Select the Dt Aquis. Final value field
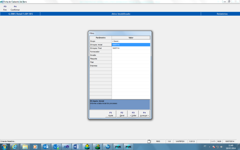The width and height of the screenshot is (240, 150). click(x=131, y=48)
